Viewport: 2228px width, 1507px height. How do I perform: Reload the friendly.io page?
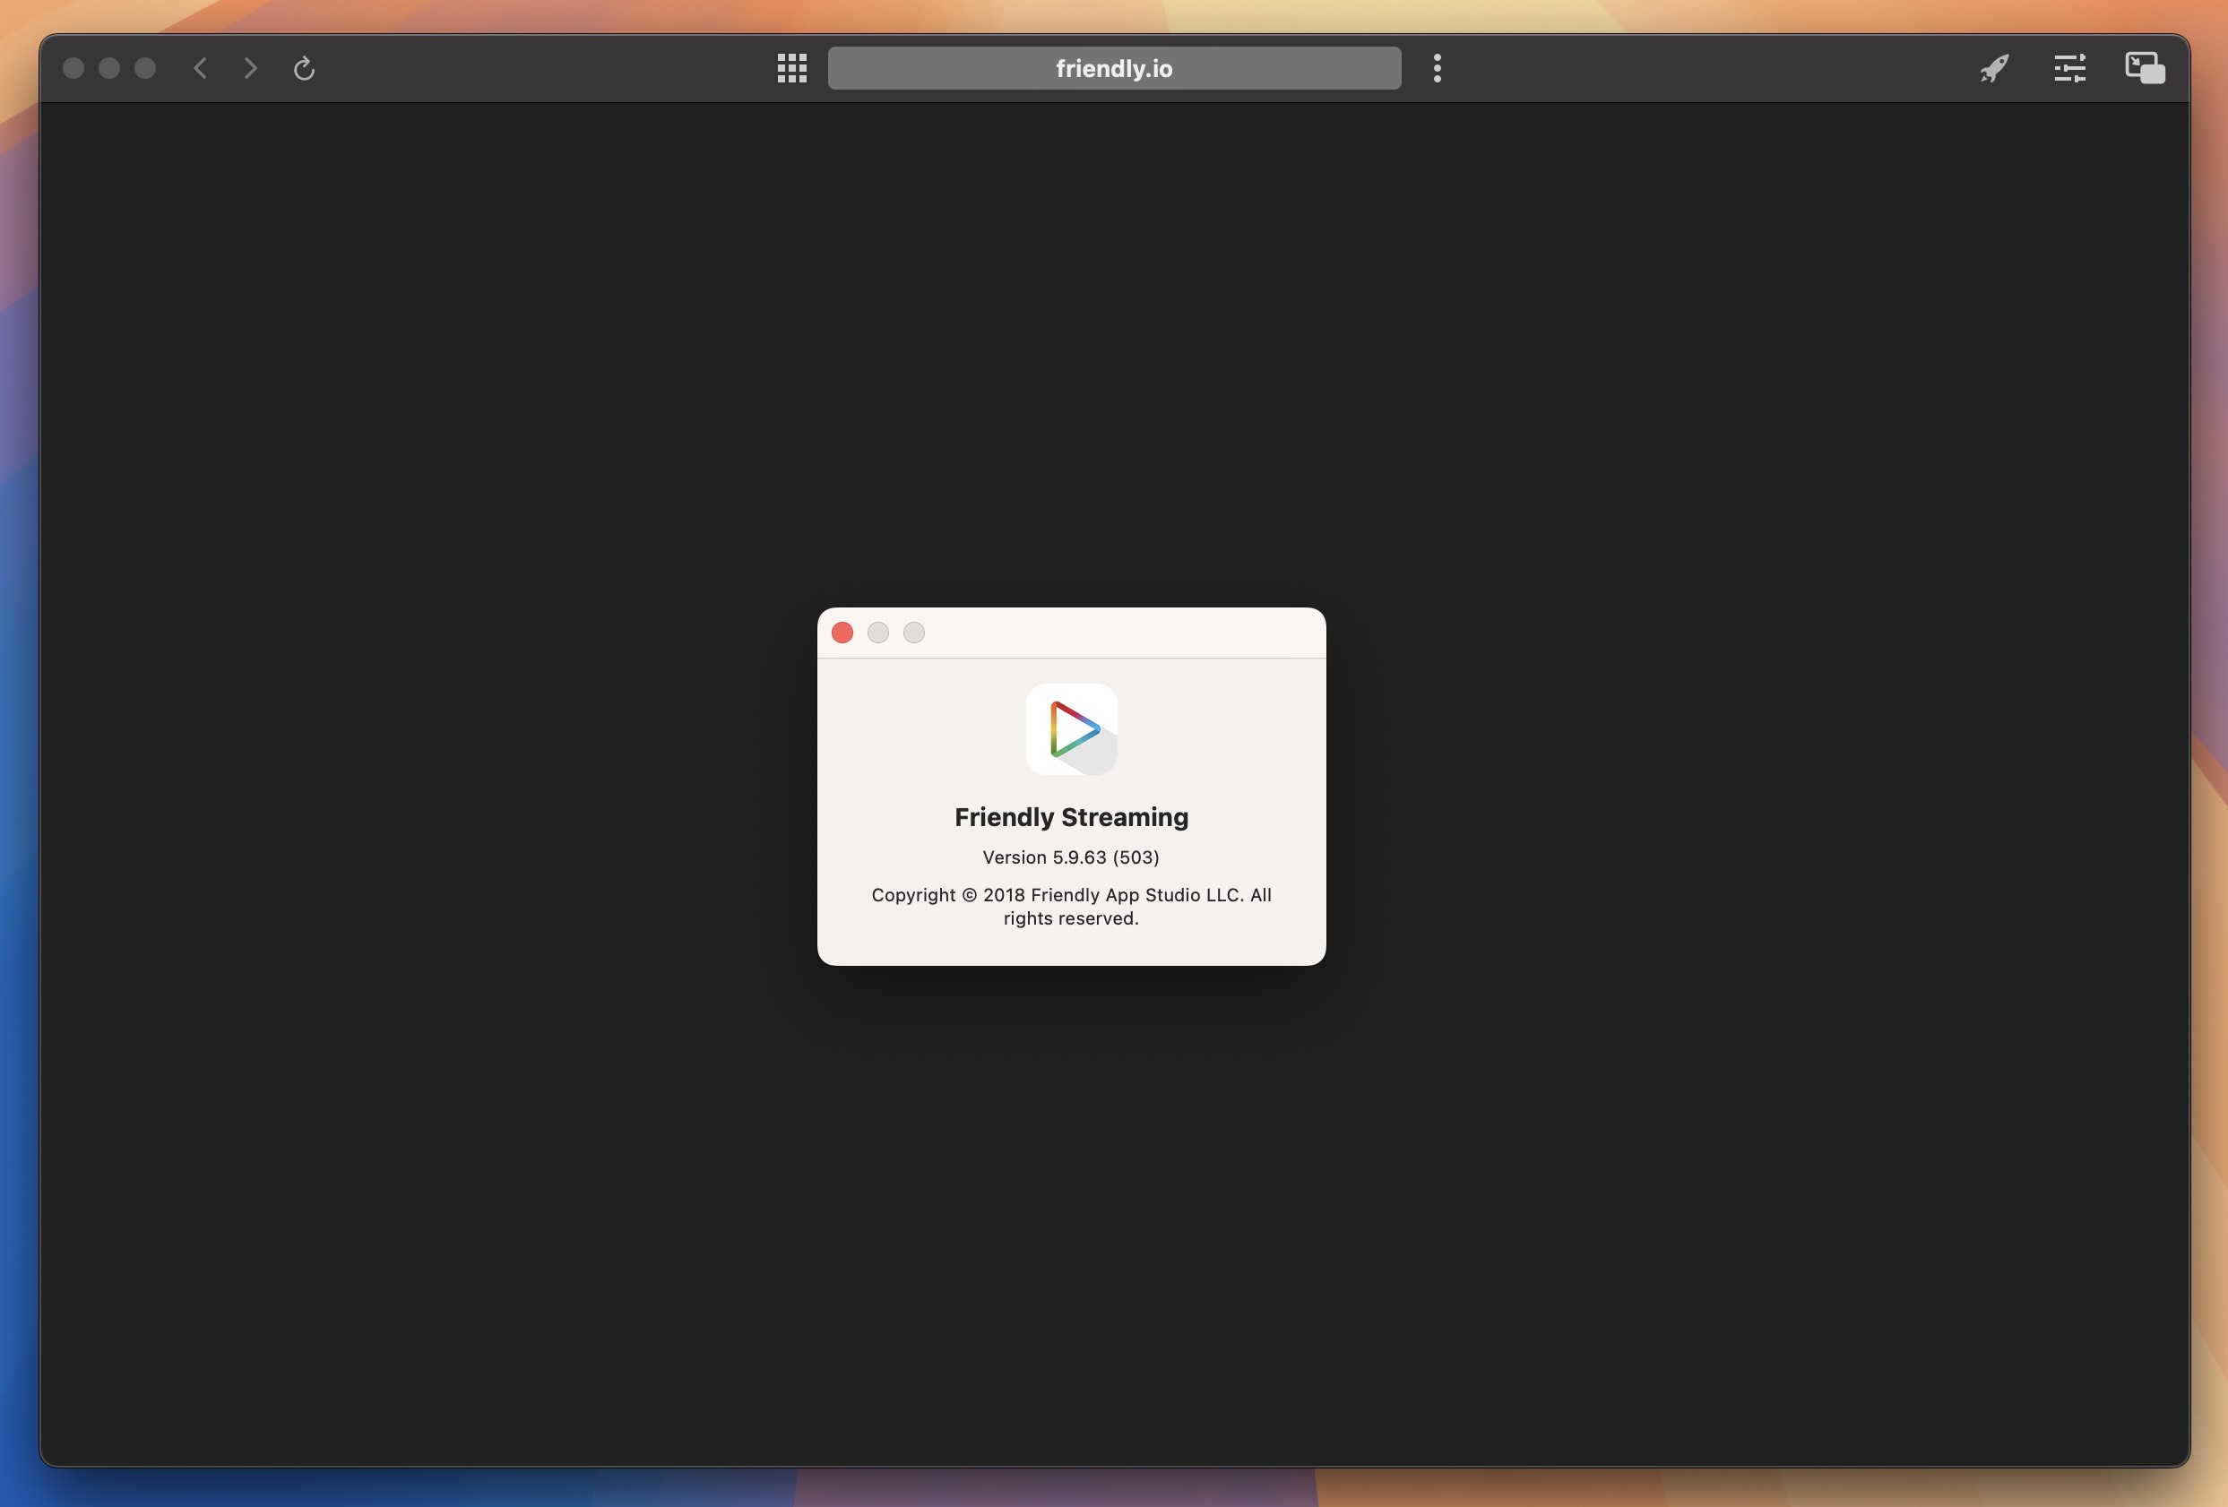click(303, 67)
